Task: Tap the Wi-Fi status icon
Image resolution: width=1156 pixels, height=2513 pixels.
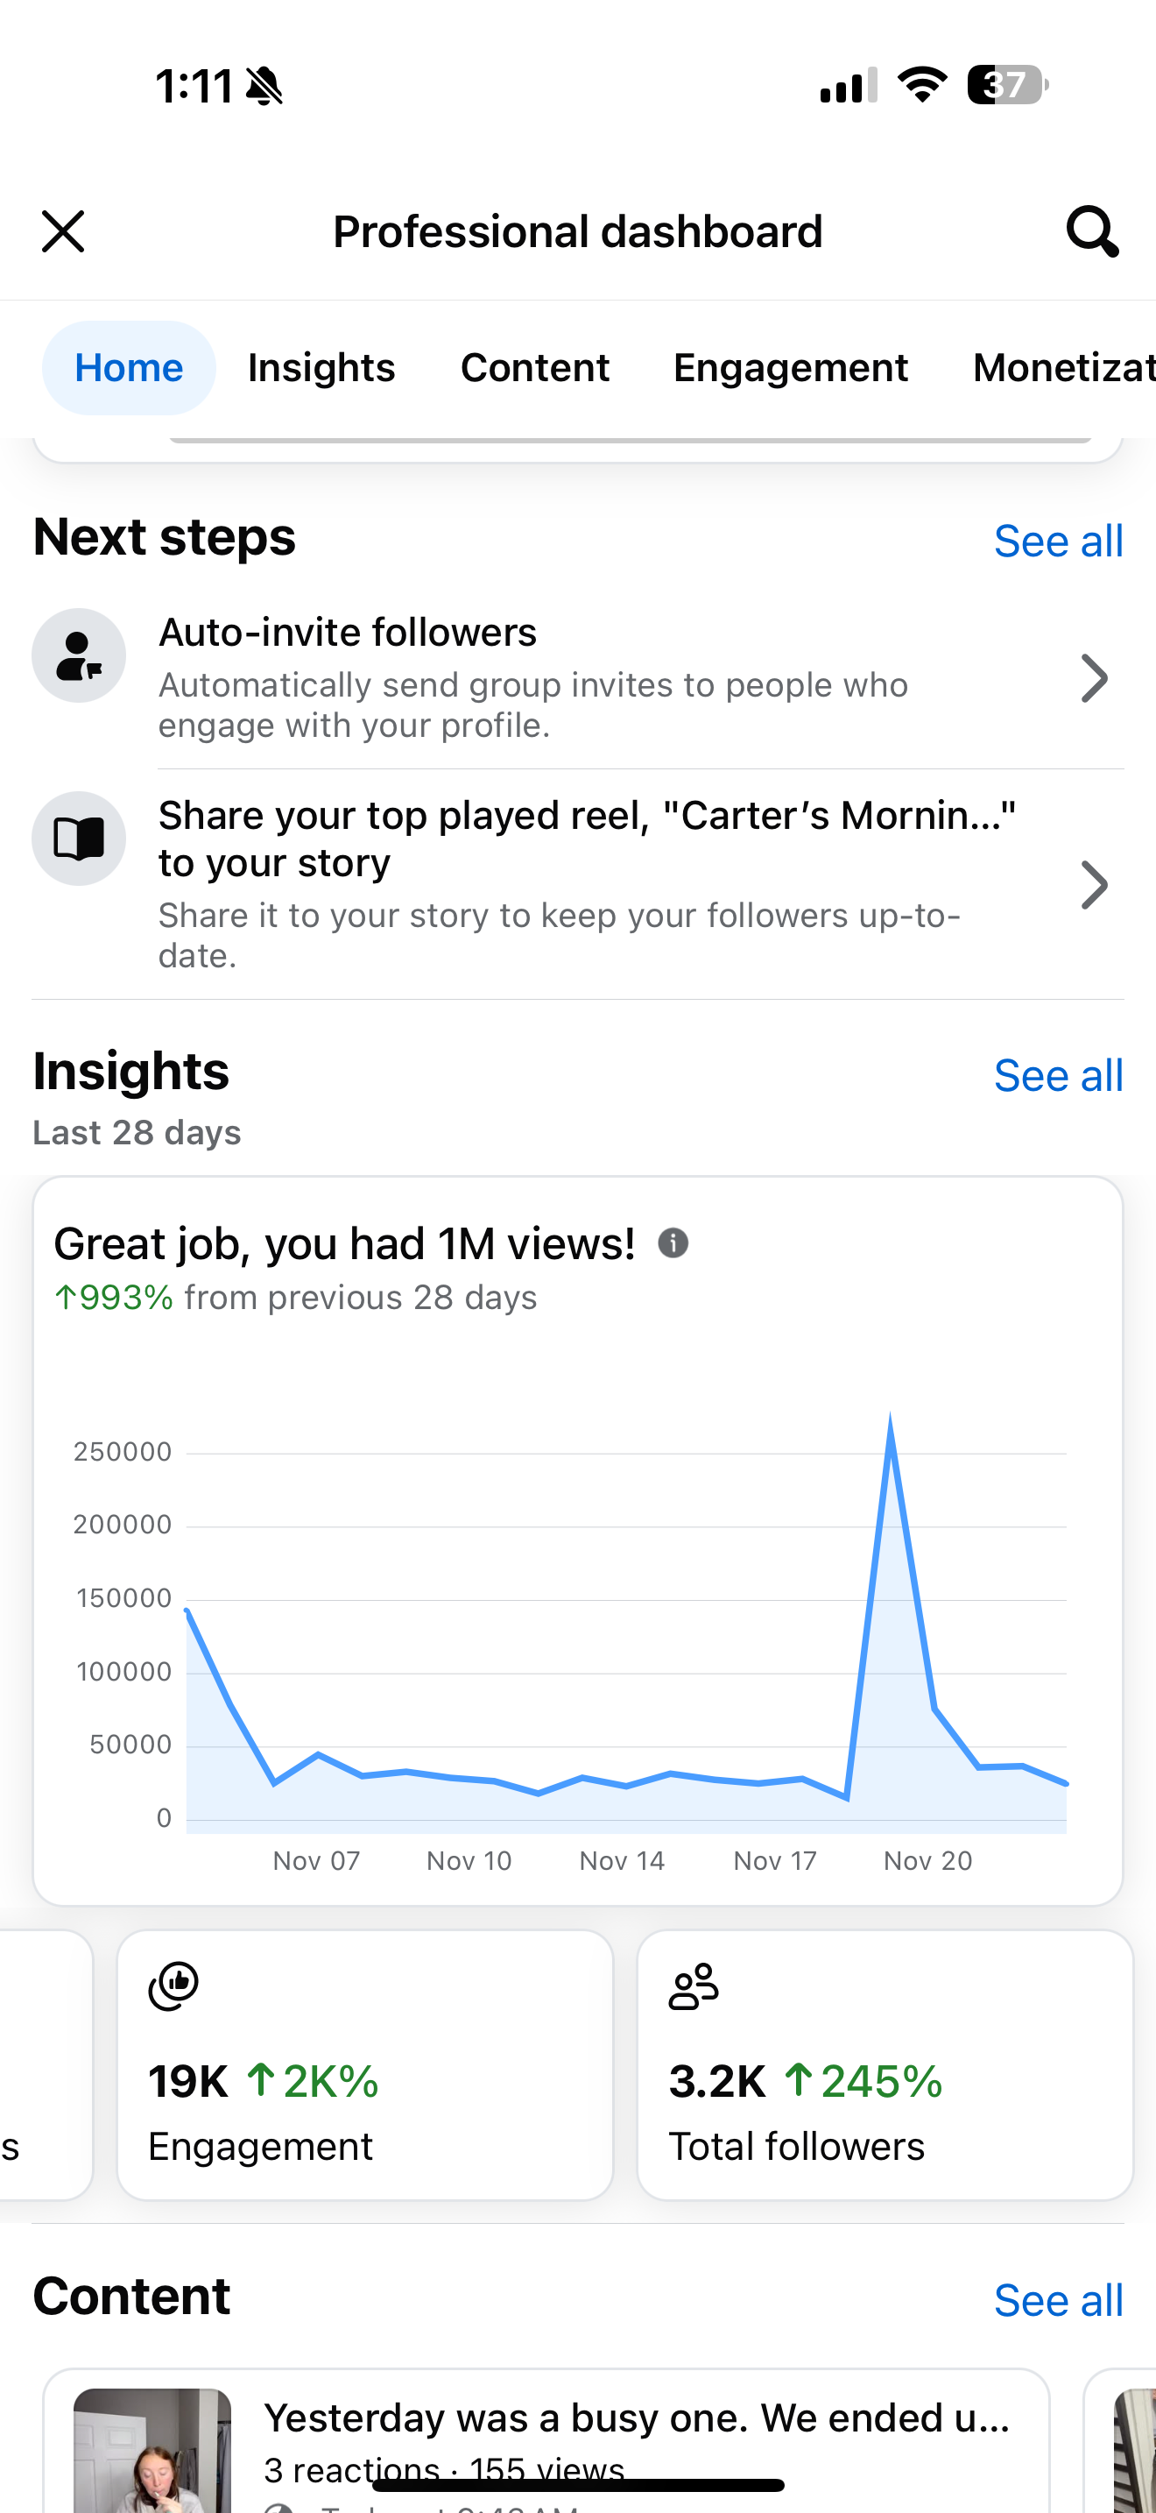Action: tap(922, 85)
